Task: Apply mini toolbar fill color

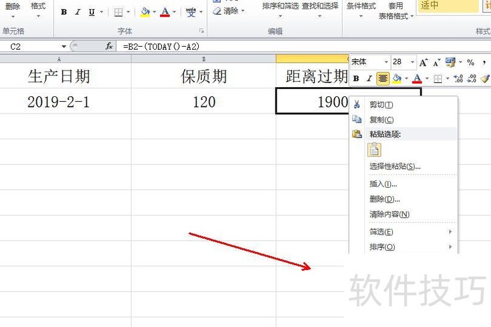Action: click(x=396, y=79)
